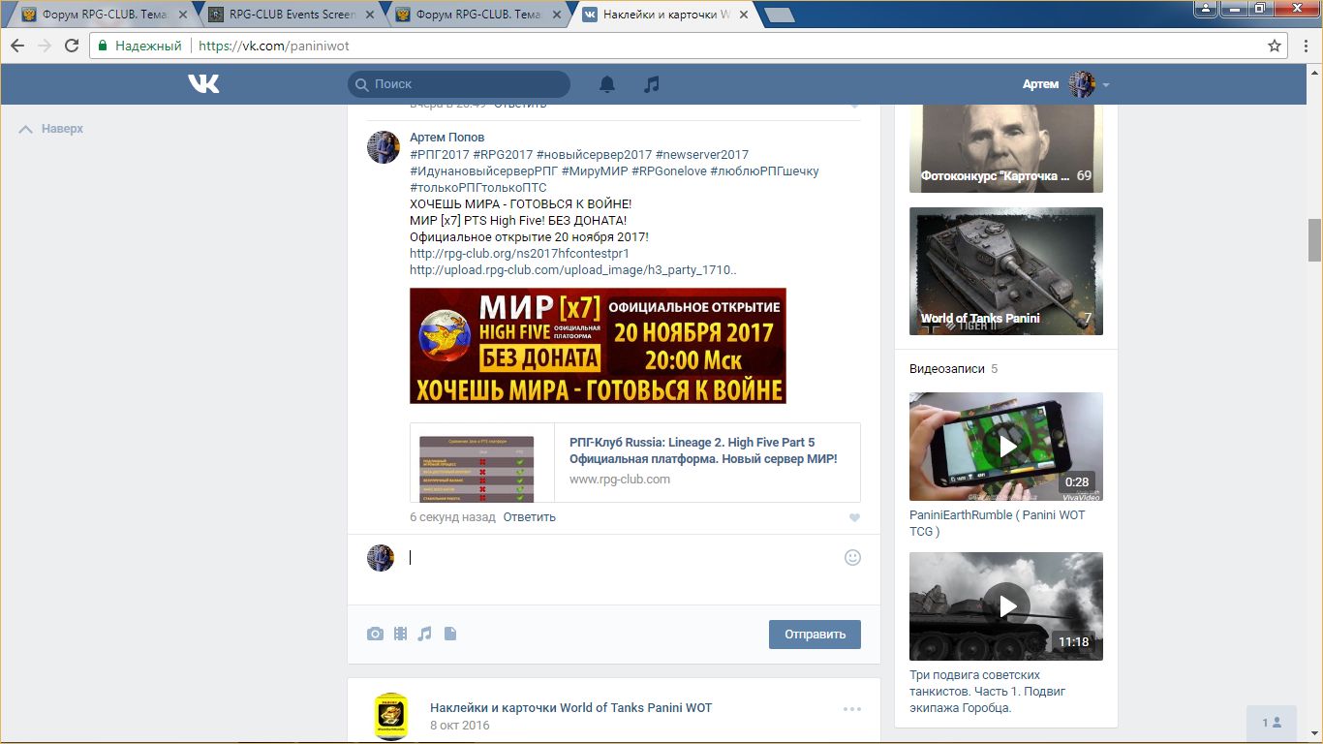Screen dimensions: 1323x744
Task: Open the notifications bell
Action: point(607,84)
